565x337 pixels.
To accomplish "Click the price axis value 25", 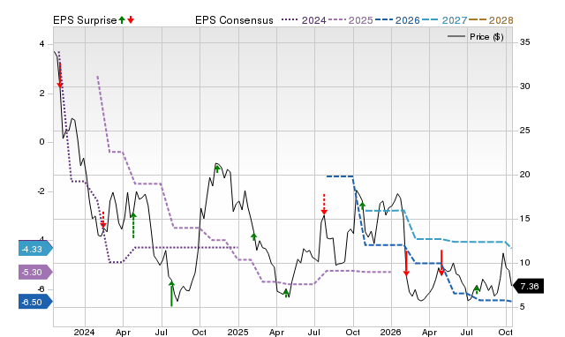I will click(x=525, y=131).
